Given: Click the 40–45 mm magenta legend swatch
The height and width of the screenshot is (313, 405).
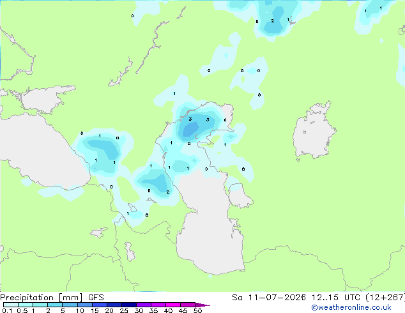Looking at the screenshot, I should pyautogui.click(x=173, y=305).
